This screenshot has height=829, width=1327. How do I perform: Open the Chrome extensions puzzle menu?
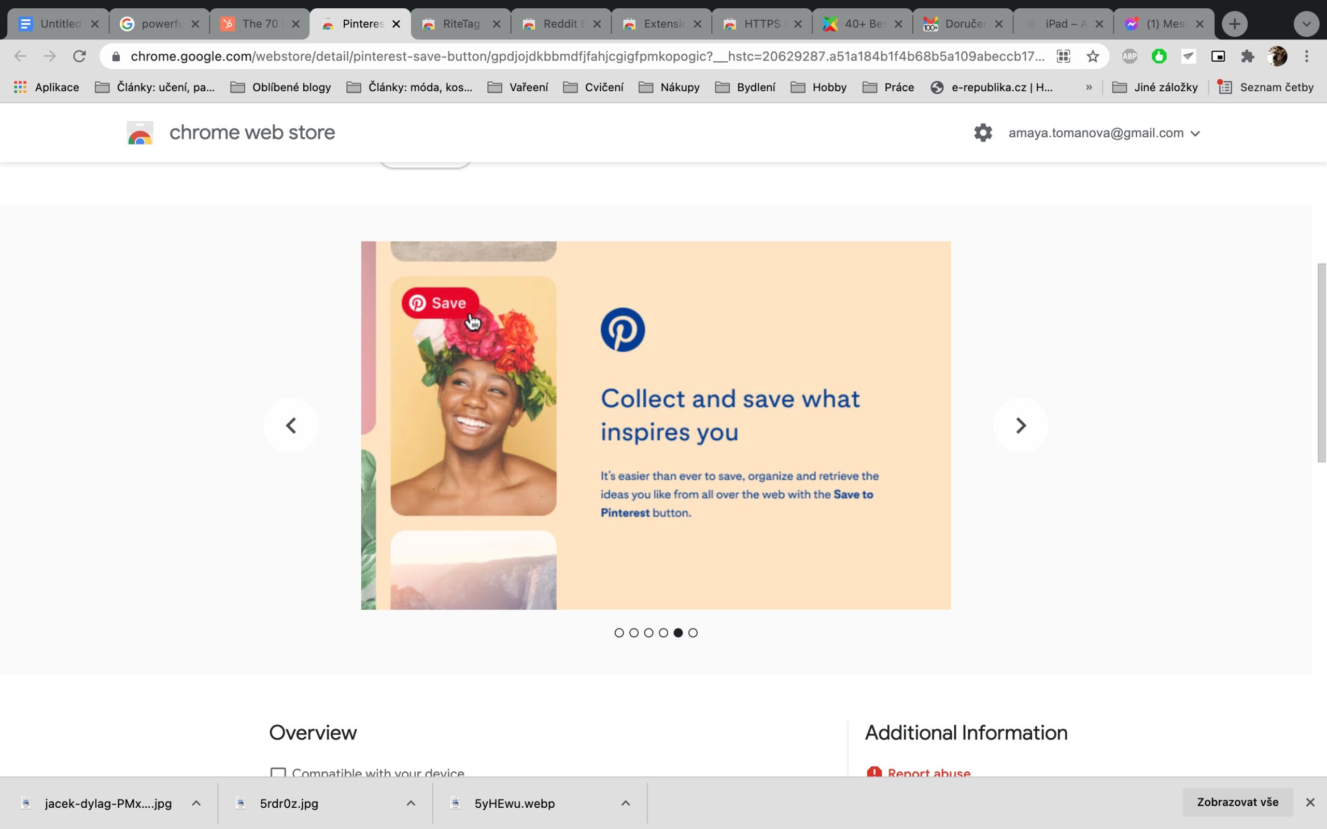click(1247, 56)
